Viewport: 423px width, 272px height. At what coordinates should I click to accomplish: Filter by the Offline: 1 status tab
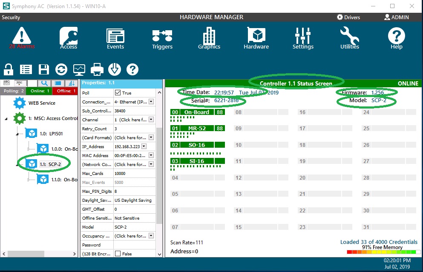pos(66,91)
